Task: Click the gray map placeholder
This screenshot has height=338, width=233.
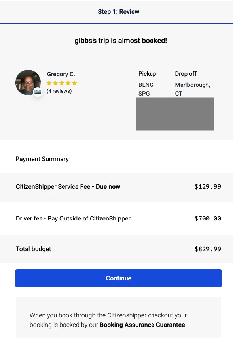Action: pyautogui.click(x=175, y=114)
